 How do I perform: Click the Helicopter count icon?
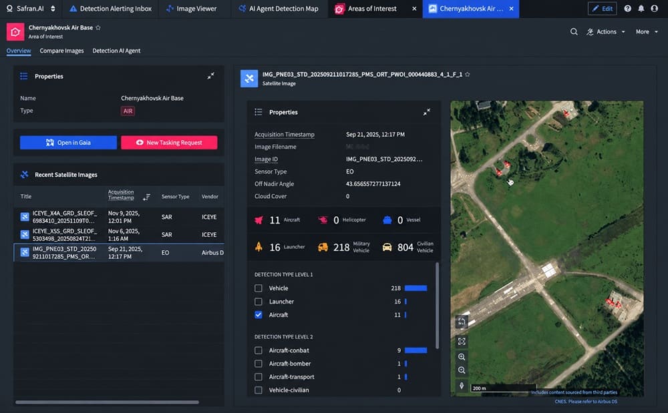coord(323,220)
